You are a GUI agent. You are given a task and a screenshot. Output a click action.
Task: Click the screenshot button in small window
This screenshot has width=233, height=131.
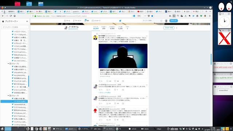pyautogui.click(x=223, y=90)
